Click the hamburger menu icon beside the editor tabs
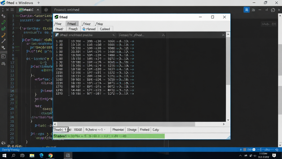 click(12, 10)
